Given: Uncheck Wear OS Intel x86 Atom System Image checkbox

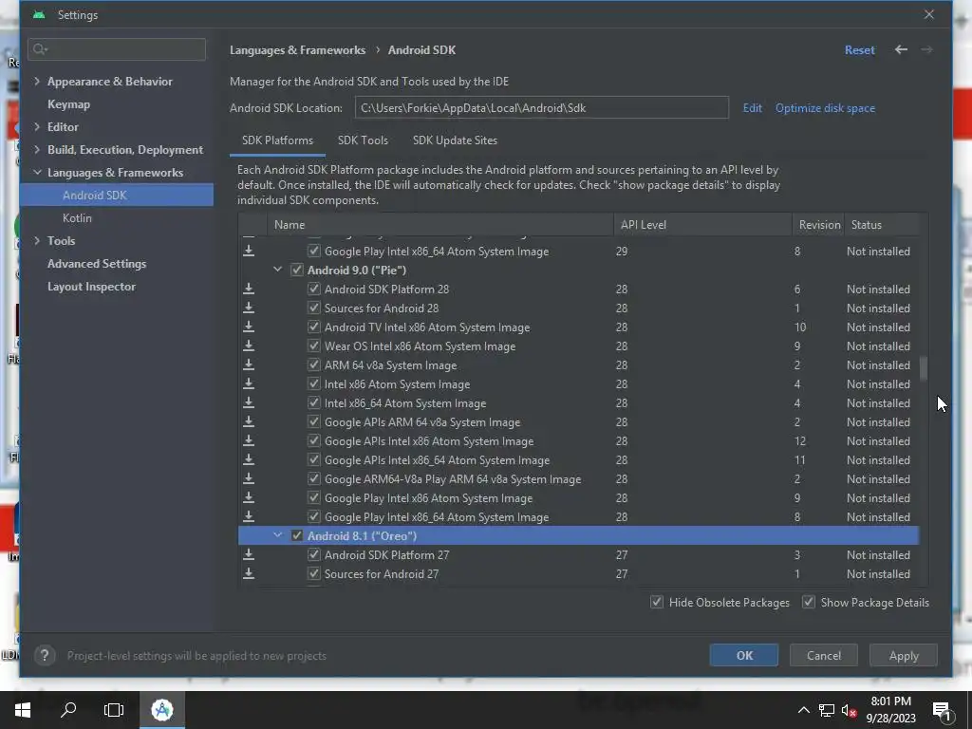Looking at the screenshot, I should click(313, 346).
